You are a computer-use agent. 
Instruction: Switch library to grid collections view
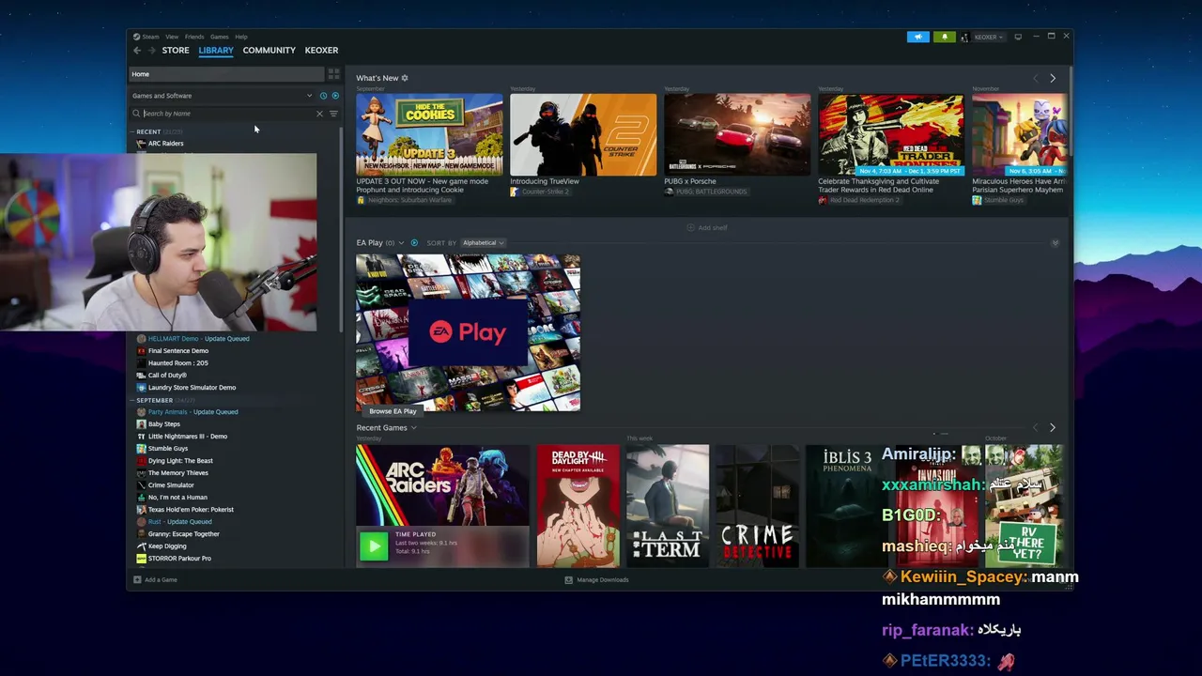[333, 74]
